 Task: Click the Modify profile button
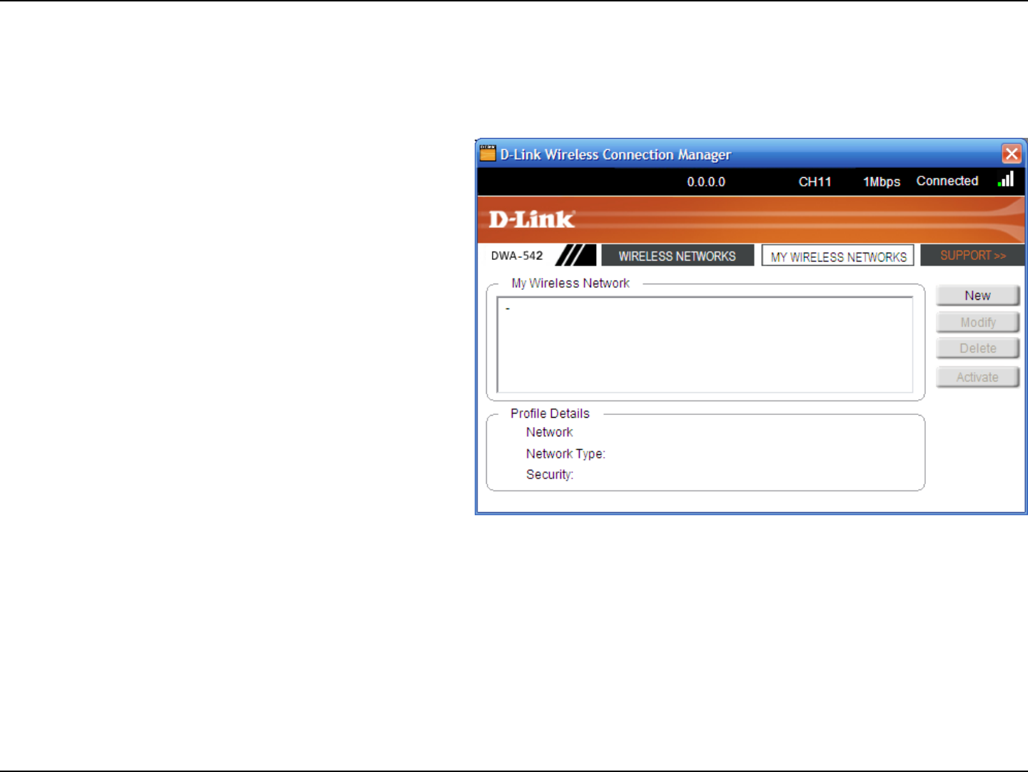pos(977,322)
